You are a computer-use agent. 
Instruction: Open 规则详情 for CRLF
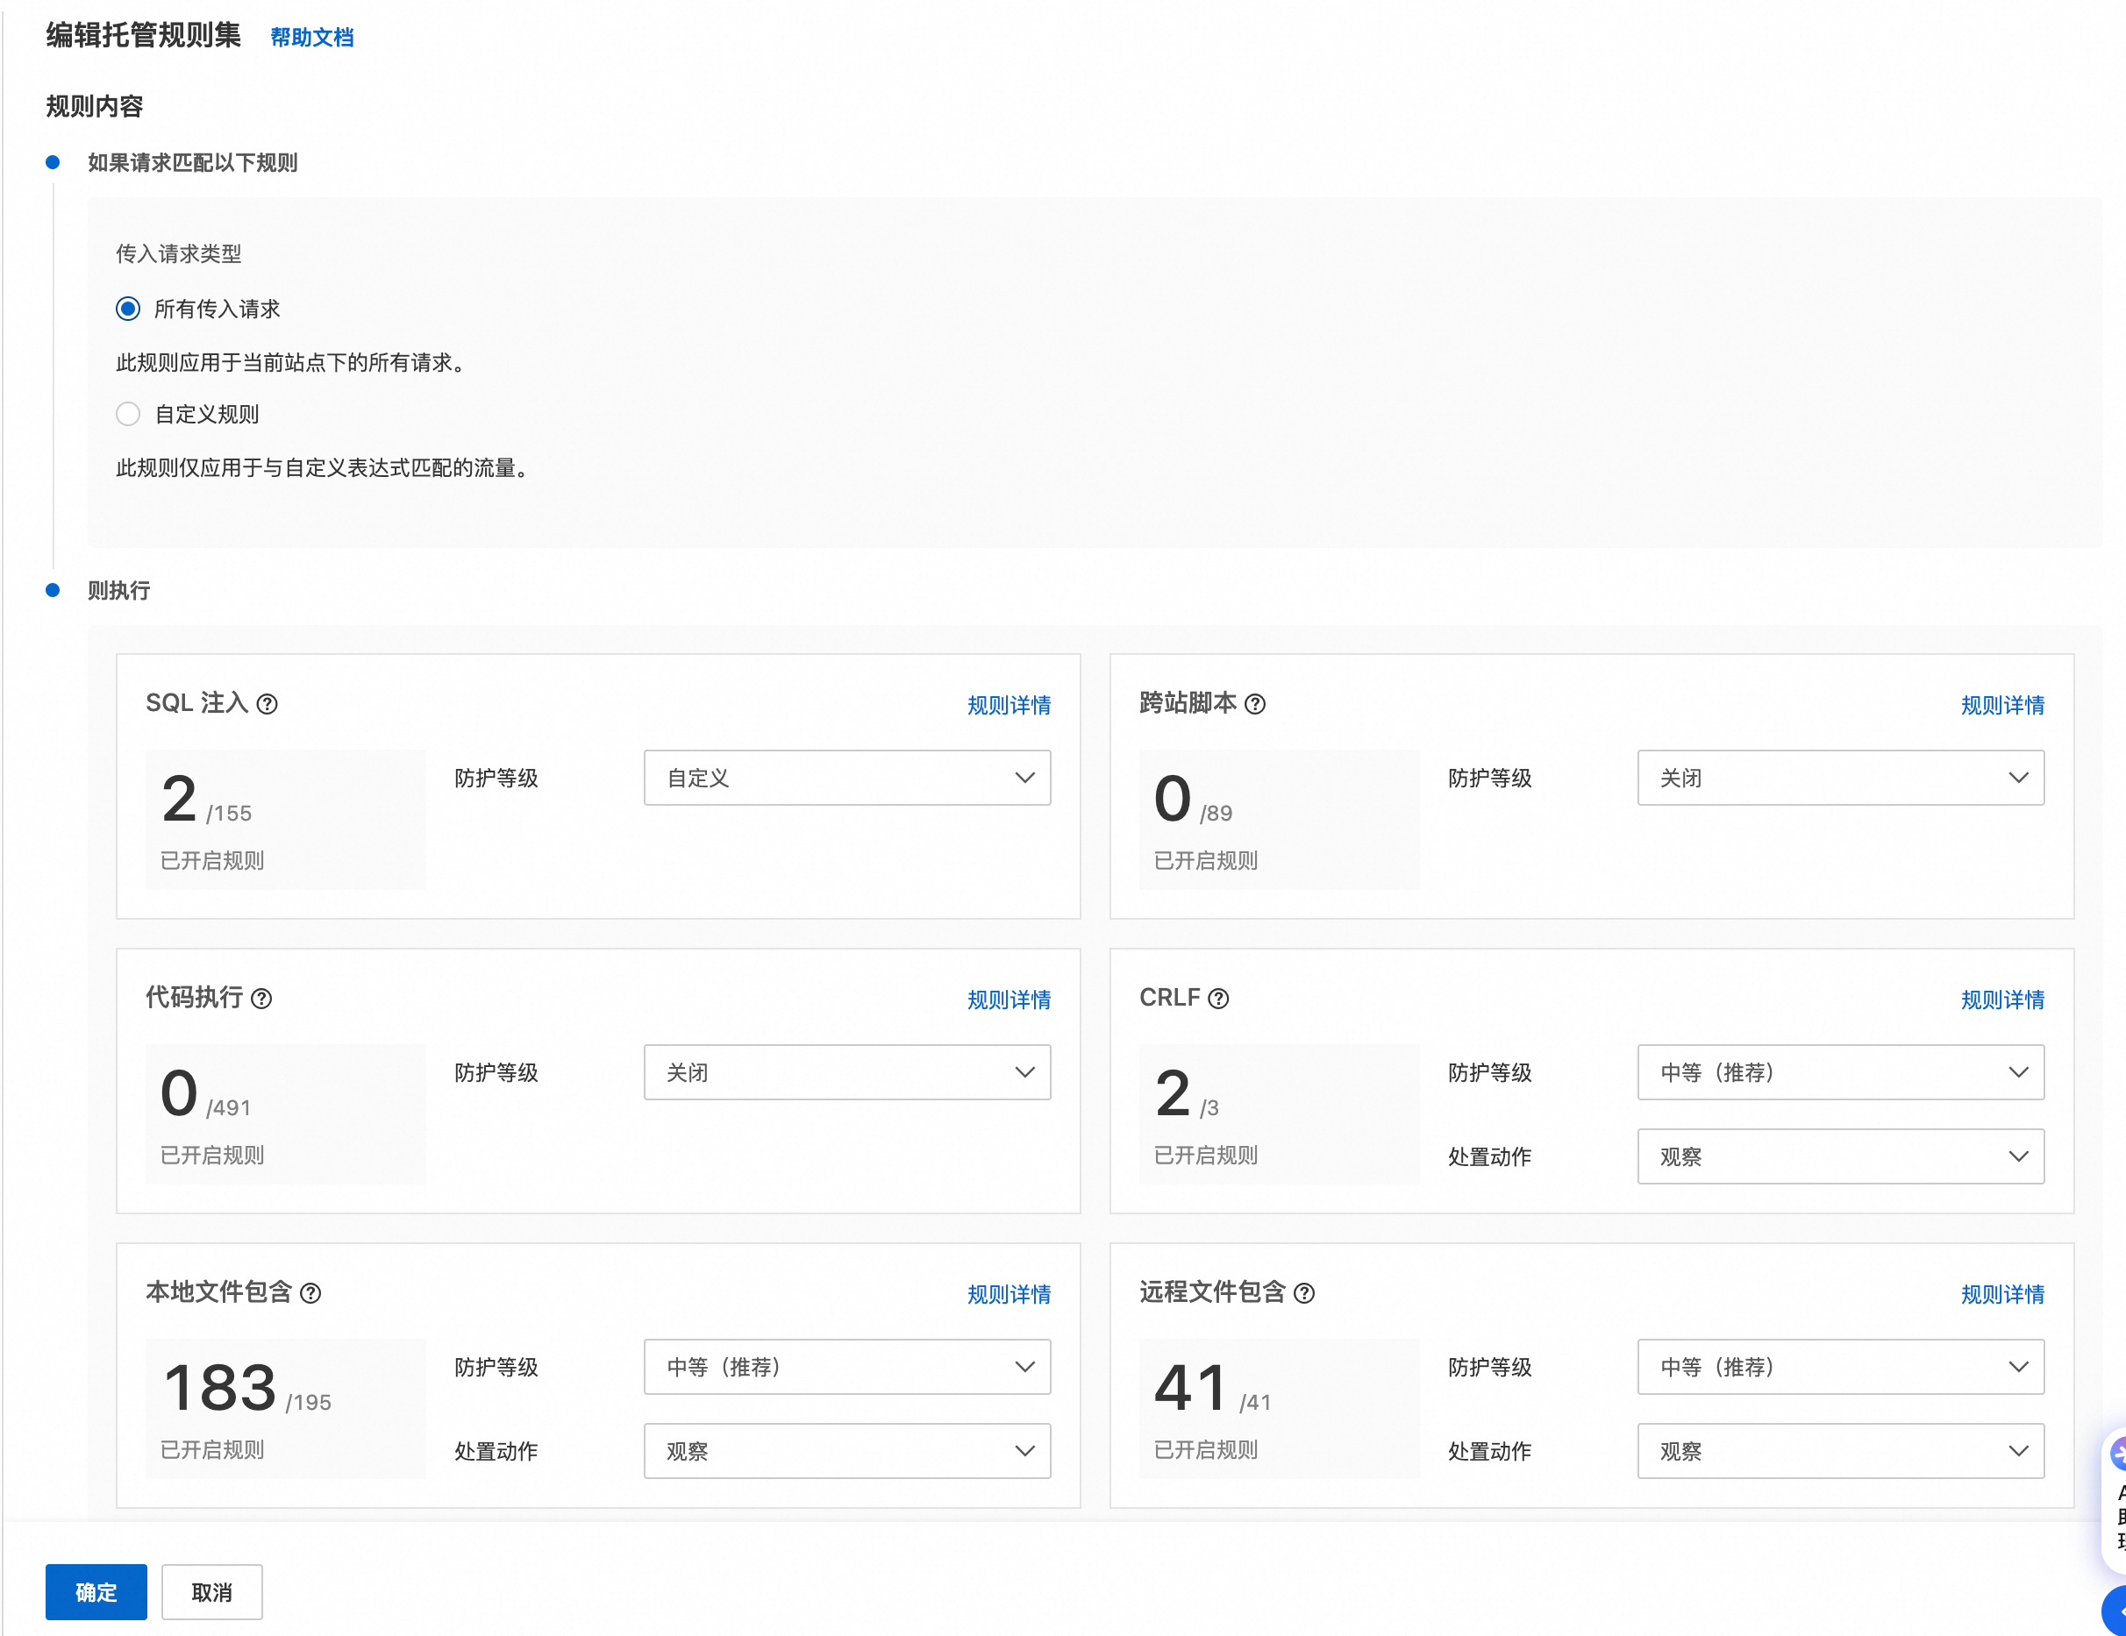coord(2001,999)
